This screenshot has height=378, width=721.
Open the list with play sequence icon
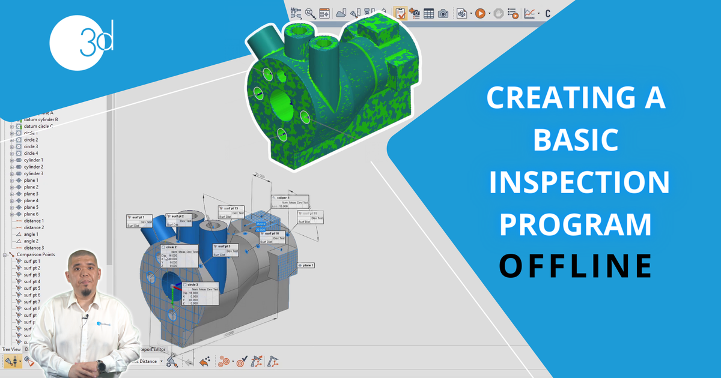coord(513,13)
